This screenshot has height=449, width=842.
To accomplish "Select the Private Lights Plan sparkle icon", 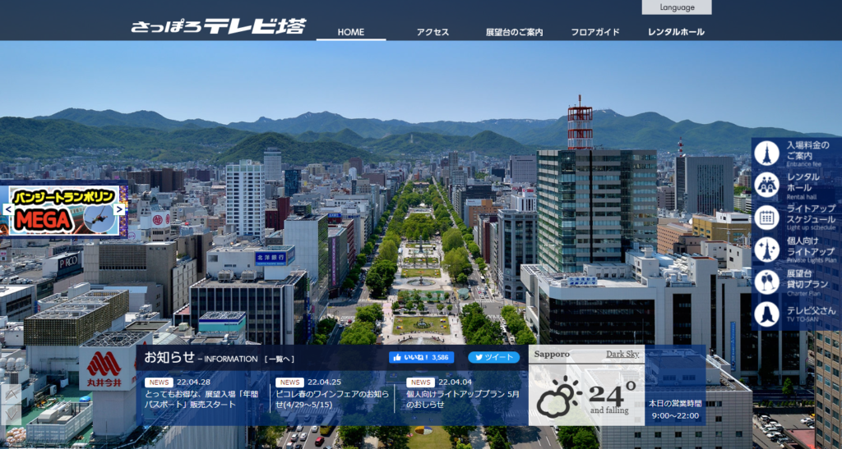I will (x=766, y=250).
